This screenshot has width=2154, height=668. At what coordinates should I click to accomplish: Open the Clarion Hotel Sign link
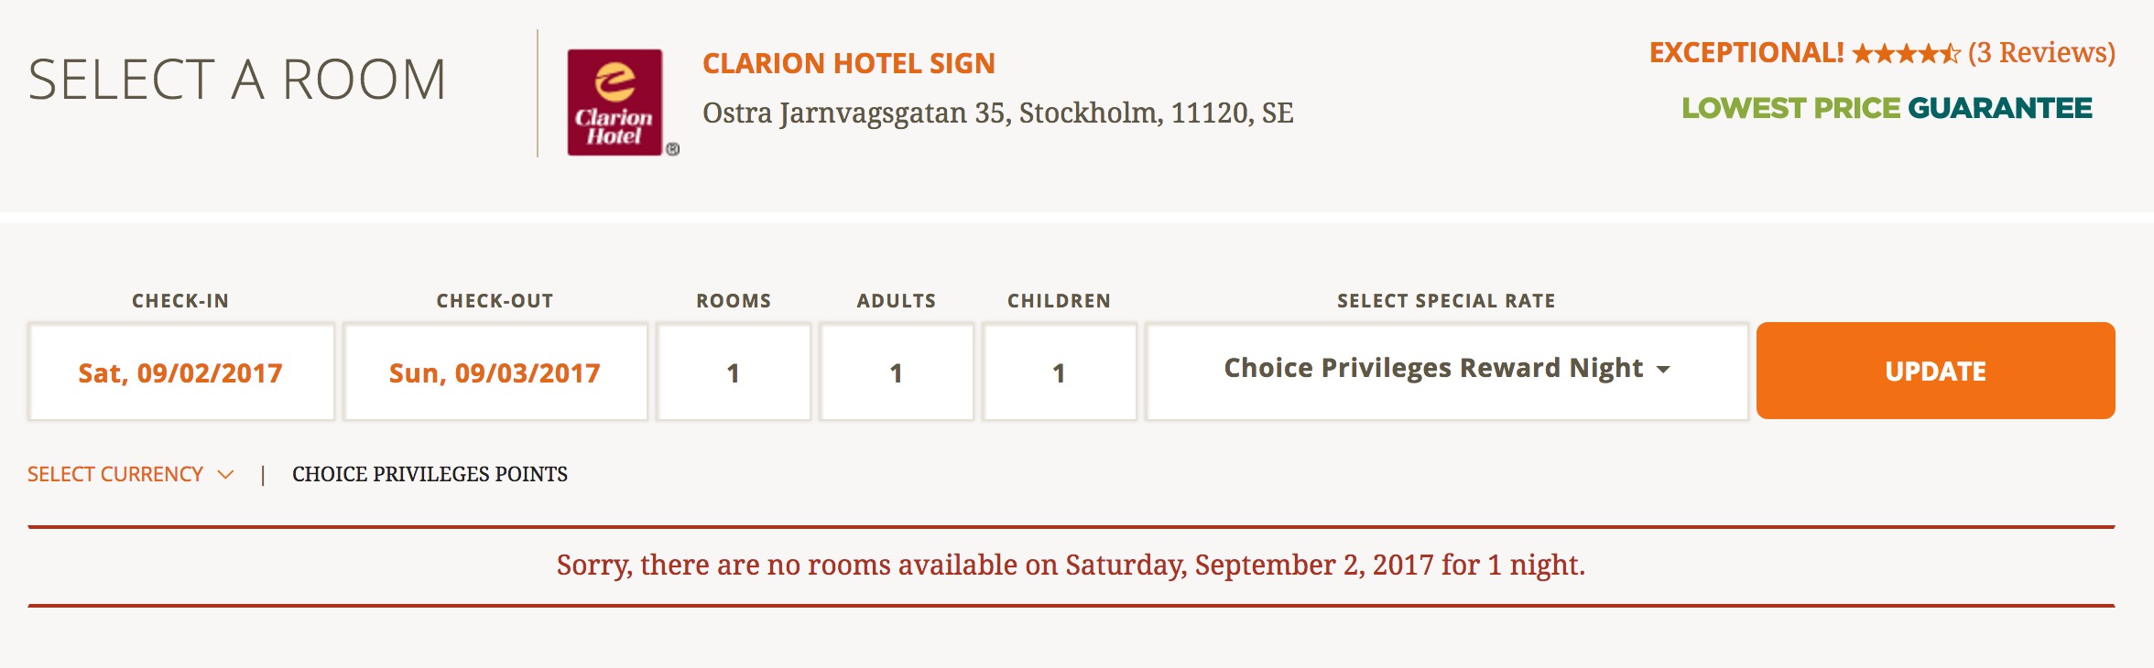pyautogui.click(x=848, y=63)
